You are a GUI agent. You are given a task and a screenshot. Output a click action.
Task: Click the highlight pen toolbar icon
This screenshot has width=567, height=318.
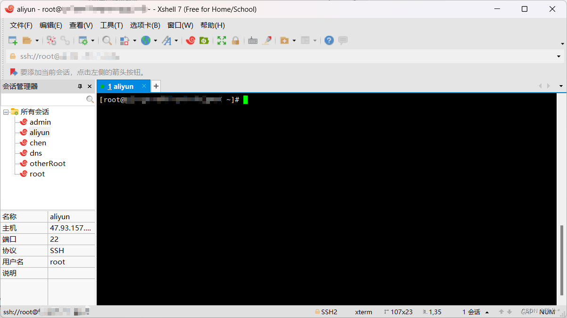tap(267, 41)
